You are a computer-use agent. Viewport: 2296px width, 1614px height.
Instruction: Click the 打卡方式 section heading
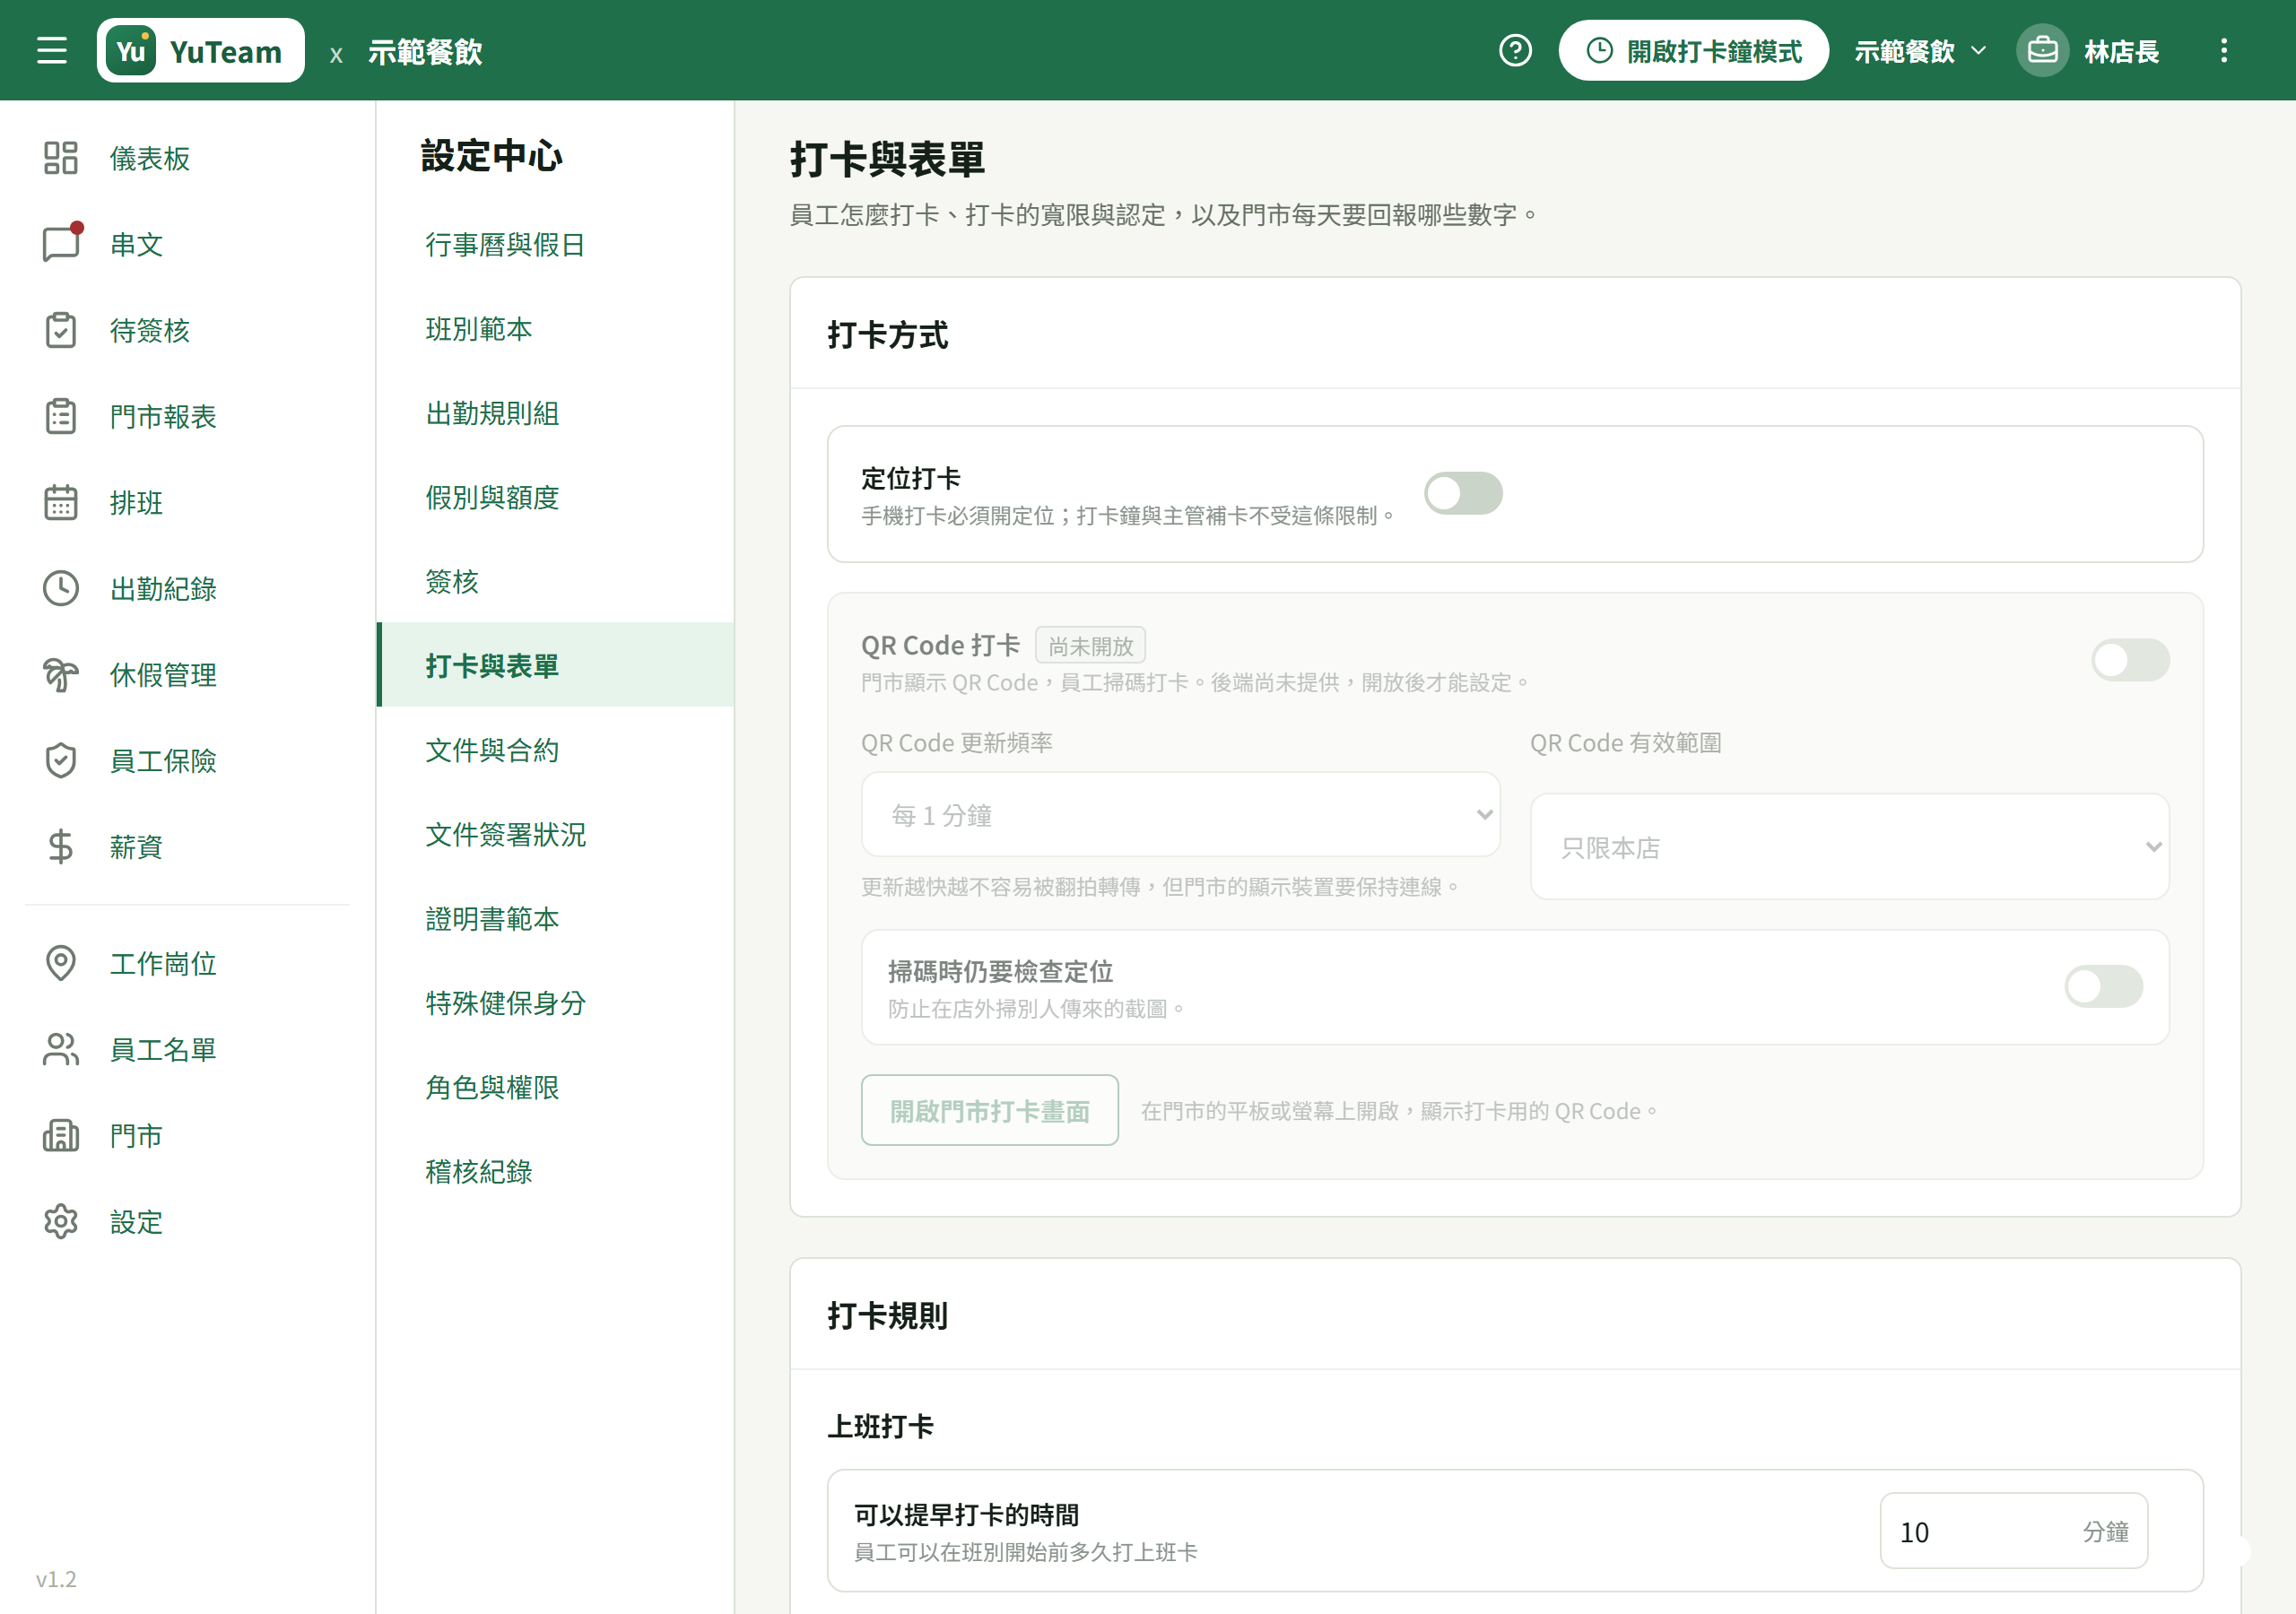(888, 334)
